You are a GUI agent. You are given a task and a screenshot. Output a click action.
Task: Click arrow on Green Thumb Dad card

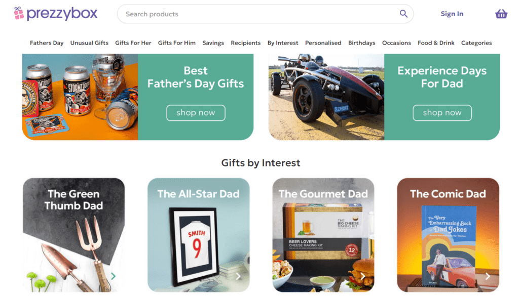pos(114,276)
